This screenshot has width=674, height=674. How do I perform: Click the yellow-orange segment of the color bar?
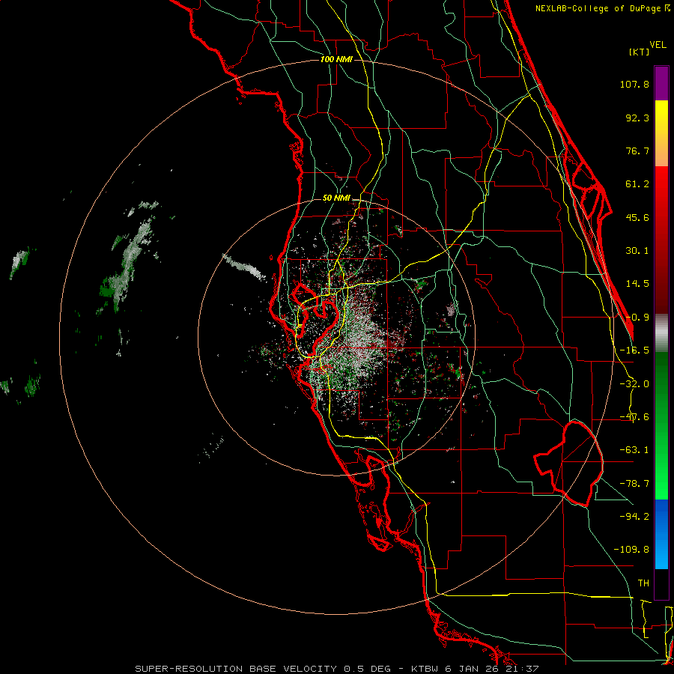tap(661, 133)
